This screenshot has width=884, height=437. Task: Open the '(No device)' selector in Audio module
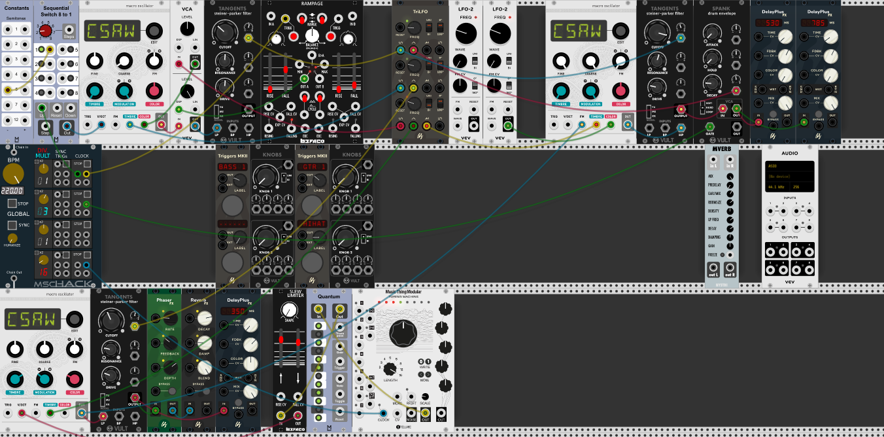pos(790,177)
